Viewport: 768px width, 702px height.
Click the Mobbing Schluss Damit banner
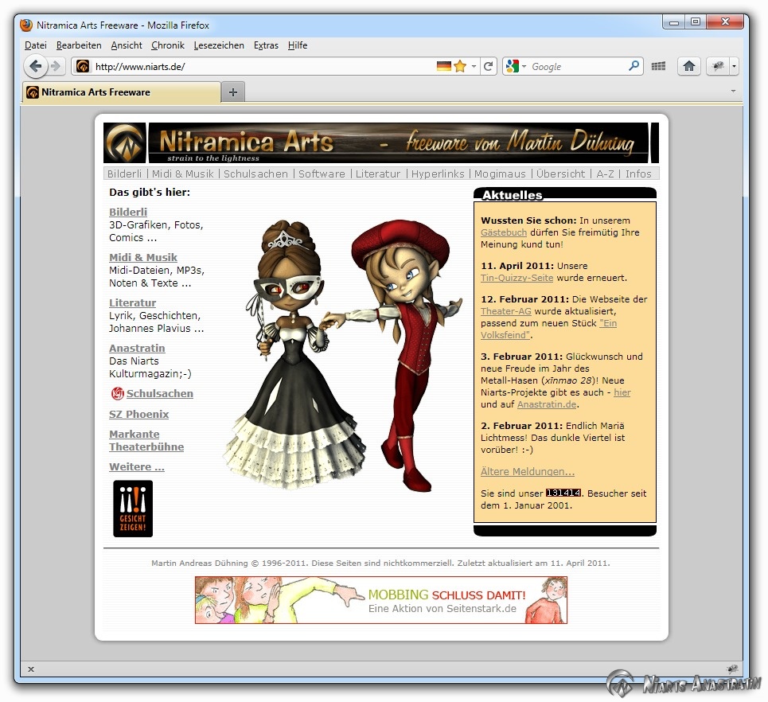(381, 600)
